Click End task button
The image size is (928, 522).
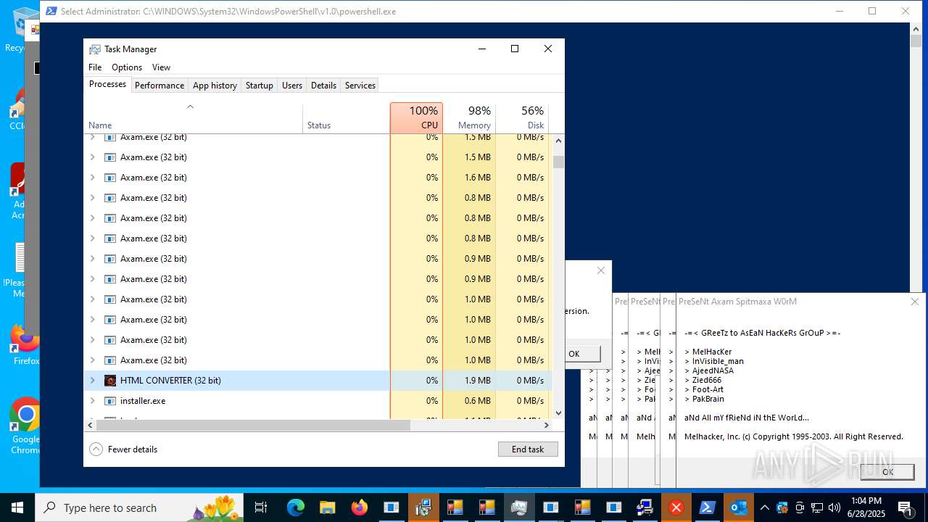point(528,449)
